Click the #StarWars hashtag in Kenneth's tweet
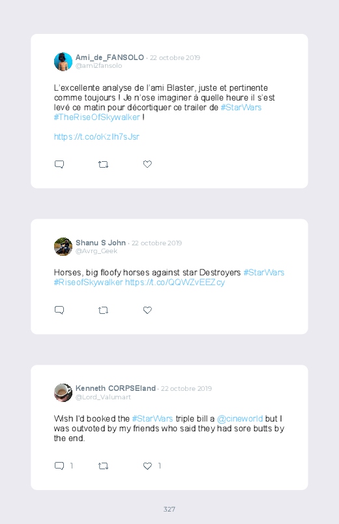This screenshot has height=524, width=339. pos(153,419)
